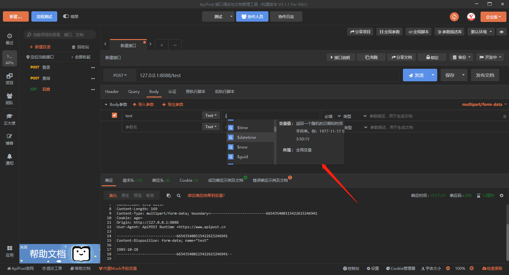
Task: Click the directory search input field
Action: coord(60,35)
